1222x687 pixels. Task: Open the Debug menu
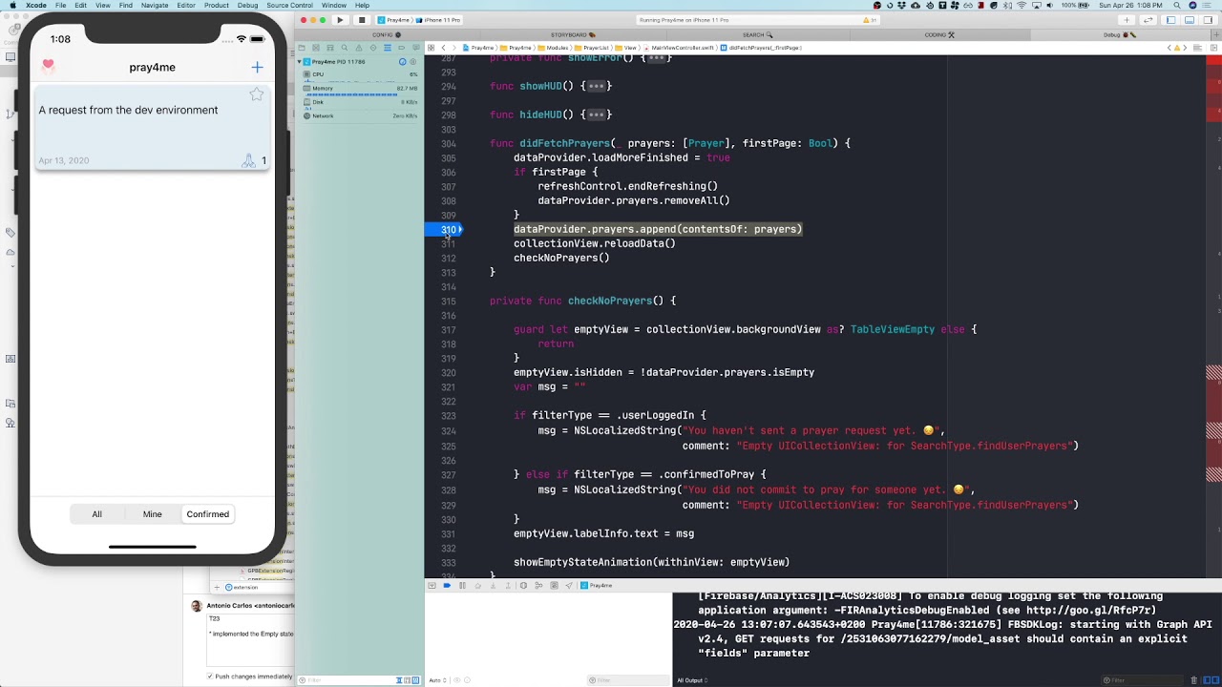click(x=247, y=6)
